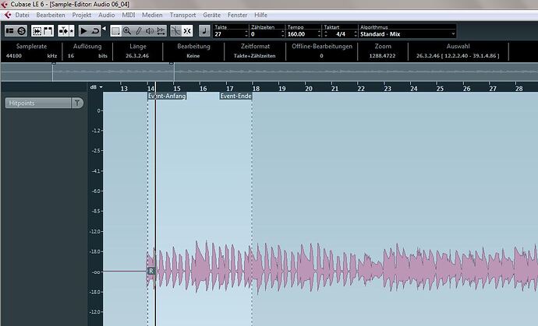
Task: Click the R region handle on waveform
Action: [x=151, y=271]
